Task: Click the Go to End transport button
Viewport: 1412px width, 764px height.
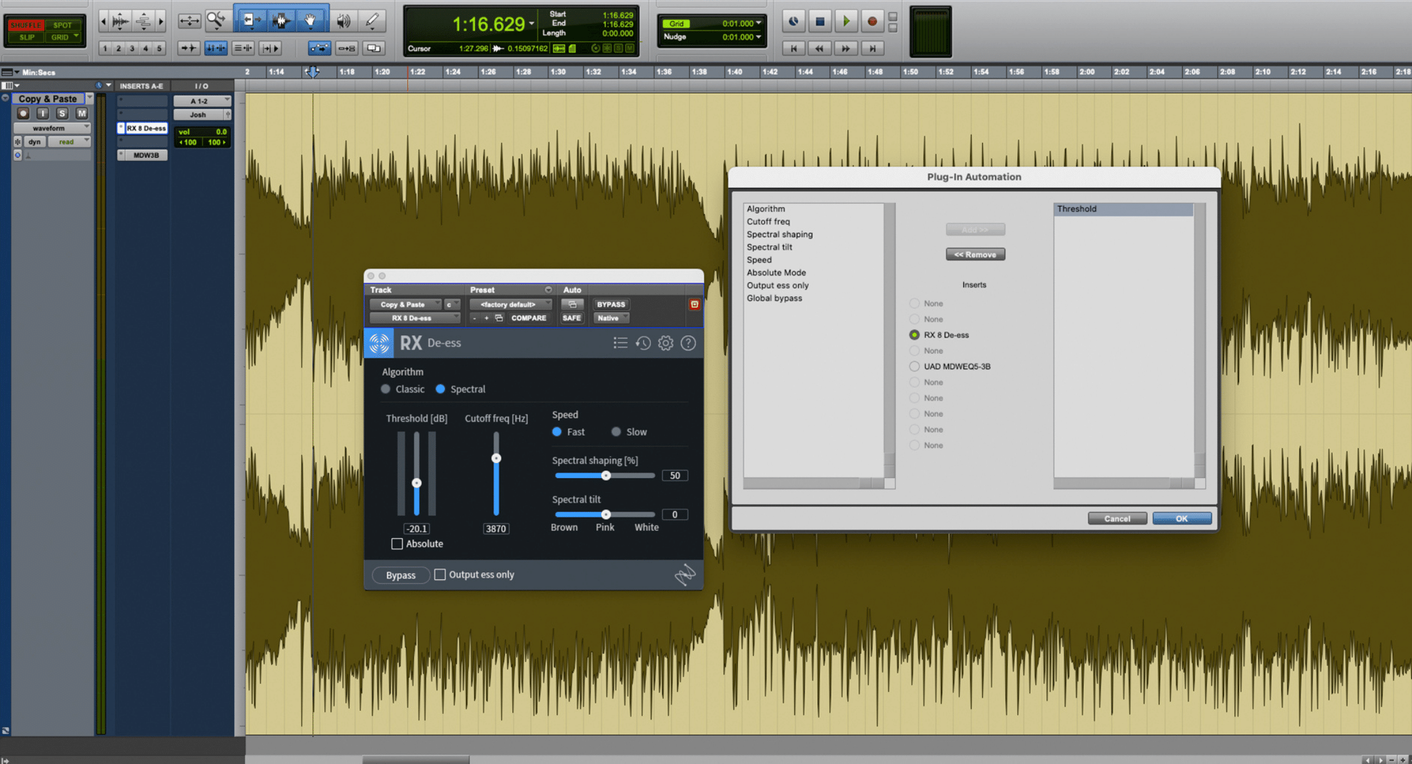Action: click(872, 48)
